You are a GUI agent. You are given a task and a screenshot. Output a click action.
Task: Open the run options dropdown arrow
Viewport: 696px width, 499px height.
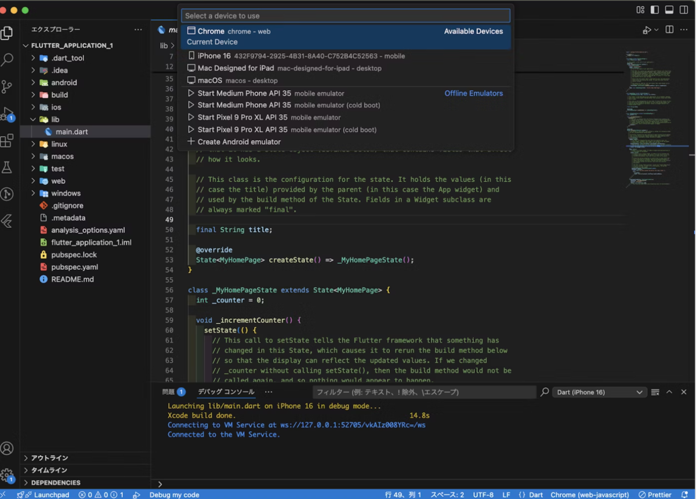tap(656, 30)
